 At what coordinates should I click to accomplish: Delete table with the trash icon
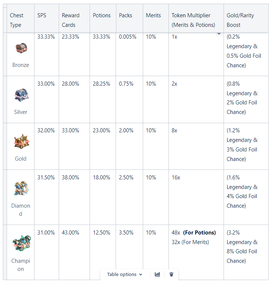(171, 274)
